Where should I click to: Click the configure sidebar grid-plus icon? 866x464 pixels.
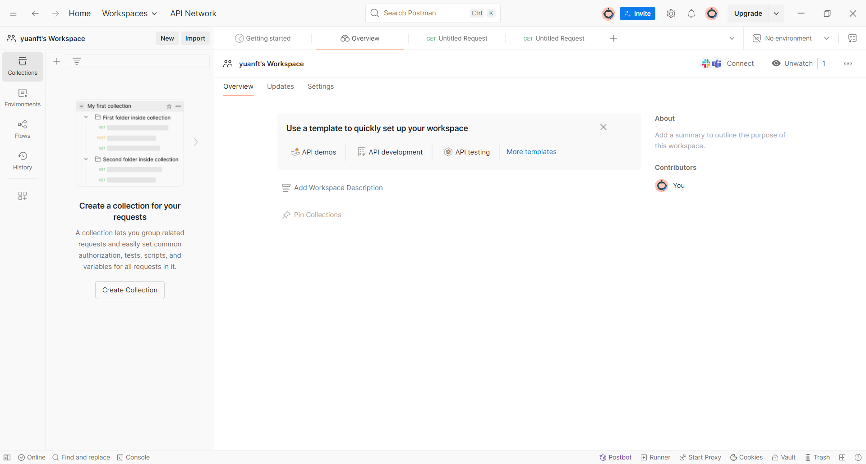coord(23,196)
